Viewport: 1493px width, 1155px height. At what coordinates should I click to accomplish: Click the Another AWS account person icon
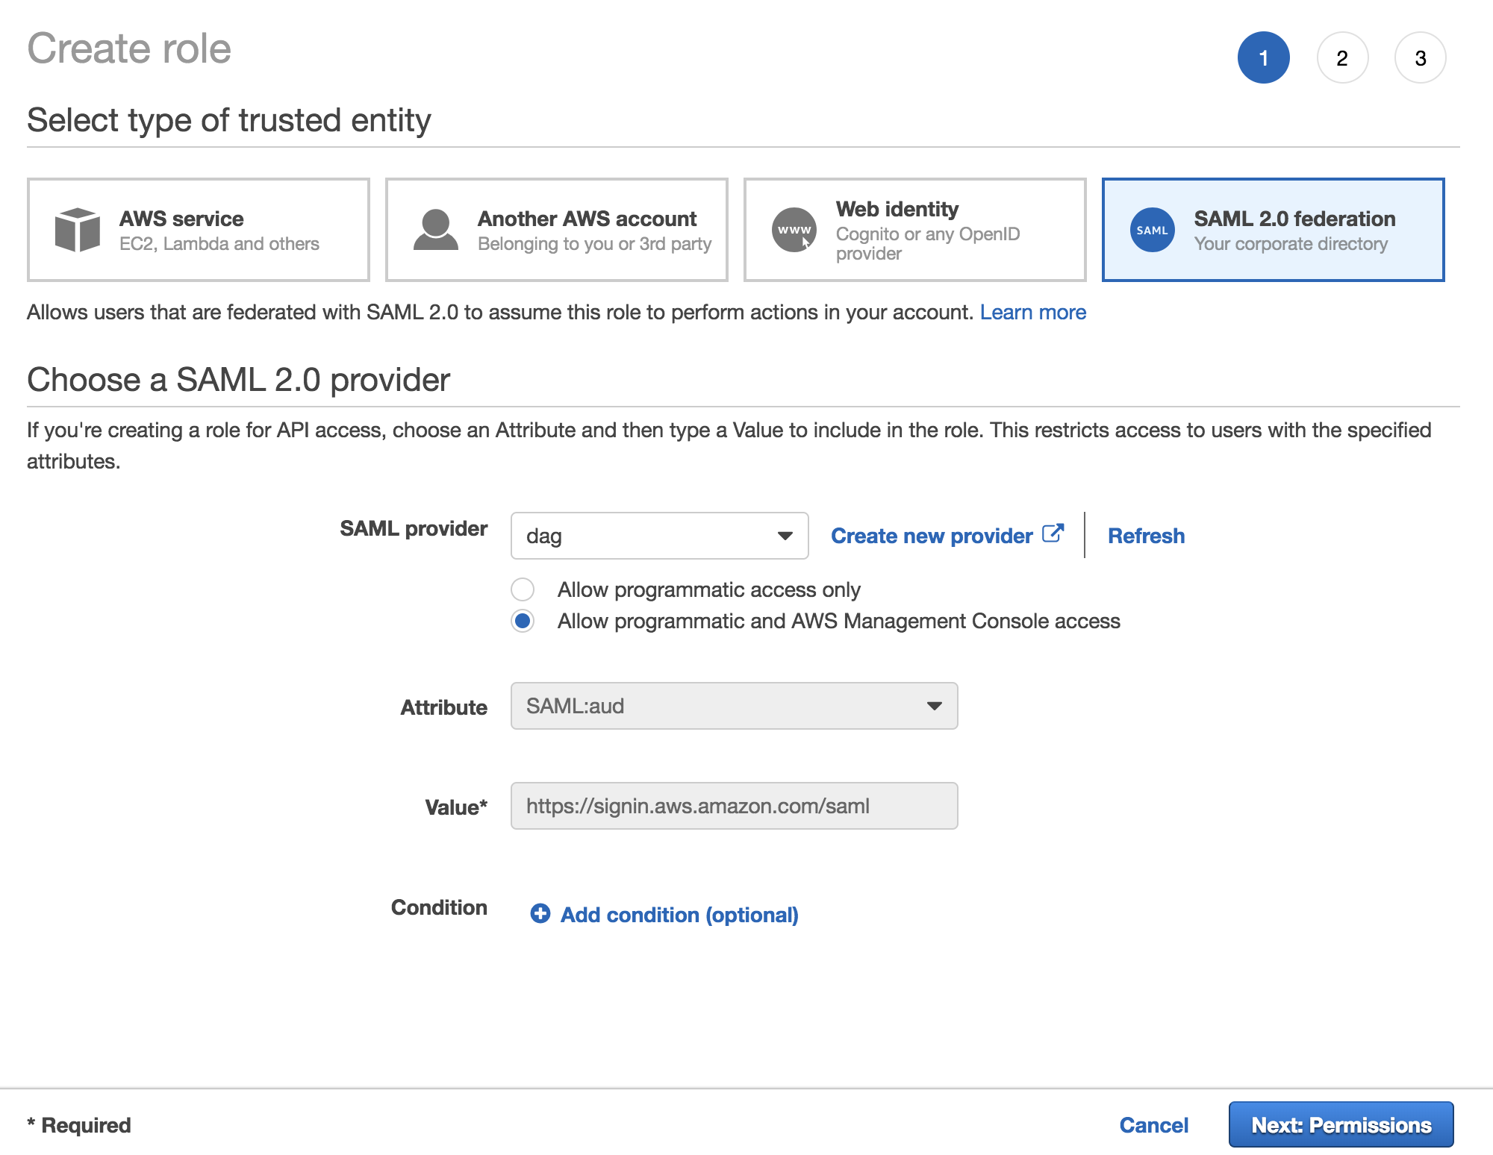437,230
